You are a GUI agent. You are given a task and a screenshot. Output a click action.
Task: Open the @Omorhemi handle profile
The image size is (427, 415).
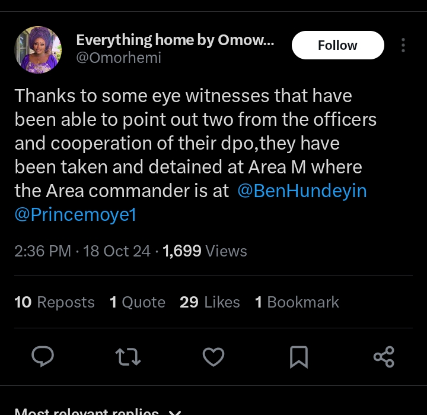119,58
